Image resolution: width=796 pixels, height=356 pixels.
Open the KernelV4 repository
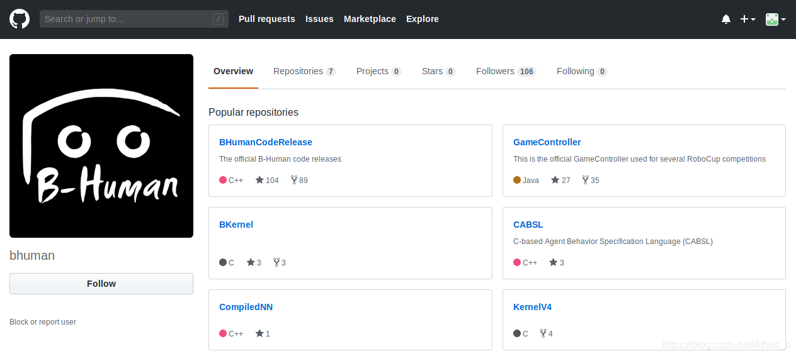(533, 307)
